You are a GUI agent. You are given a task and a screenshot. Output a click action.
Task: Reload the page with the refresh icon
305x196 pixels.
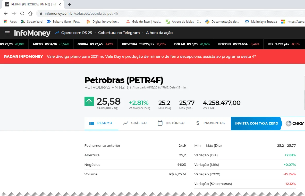click(22, 13)
